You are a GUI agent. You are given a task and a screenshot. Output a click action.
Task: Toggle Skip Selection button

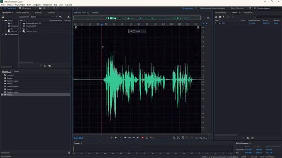(x=152, y=138)
